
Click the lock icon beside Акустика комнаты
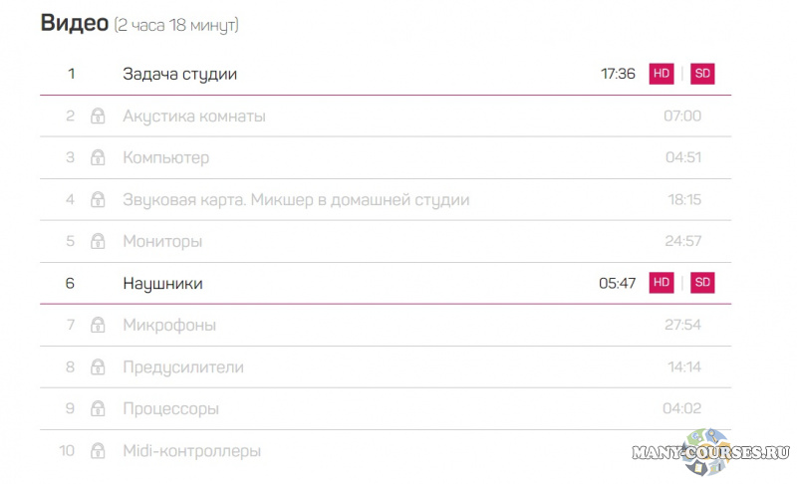click(x=99, y=117)
